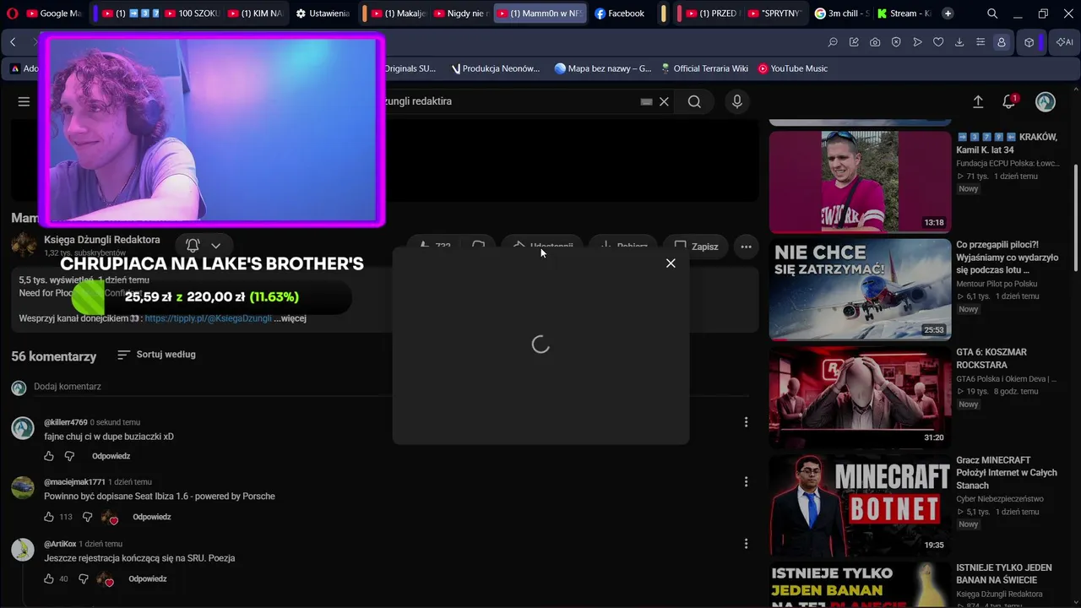Screen dimensions: 1081x608
Task: Open the Opera player send-arrow icon
Action: point(917,42)
